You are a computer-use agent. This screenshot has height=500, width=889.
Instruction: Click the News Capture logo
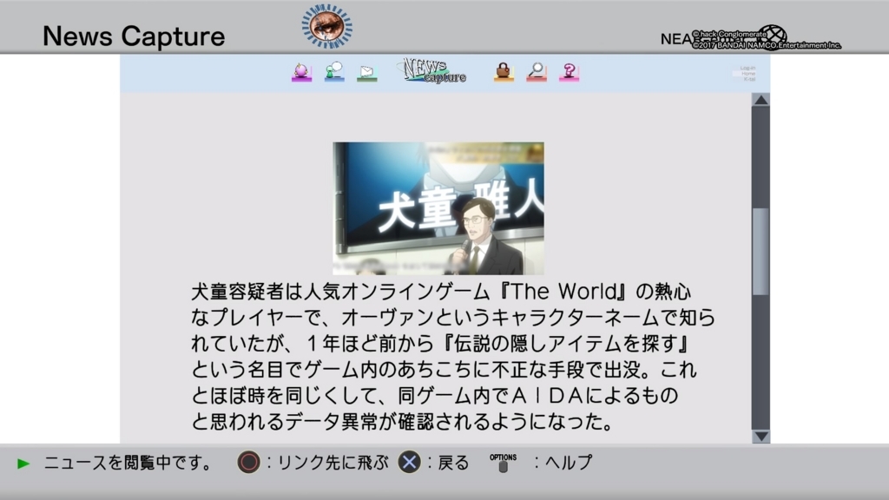[x=435, y=71]
